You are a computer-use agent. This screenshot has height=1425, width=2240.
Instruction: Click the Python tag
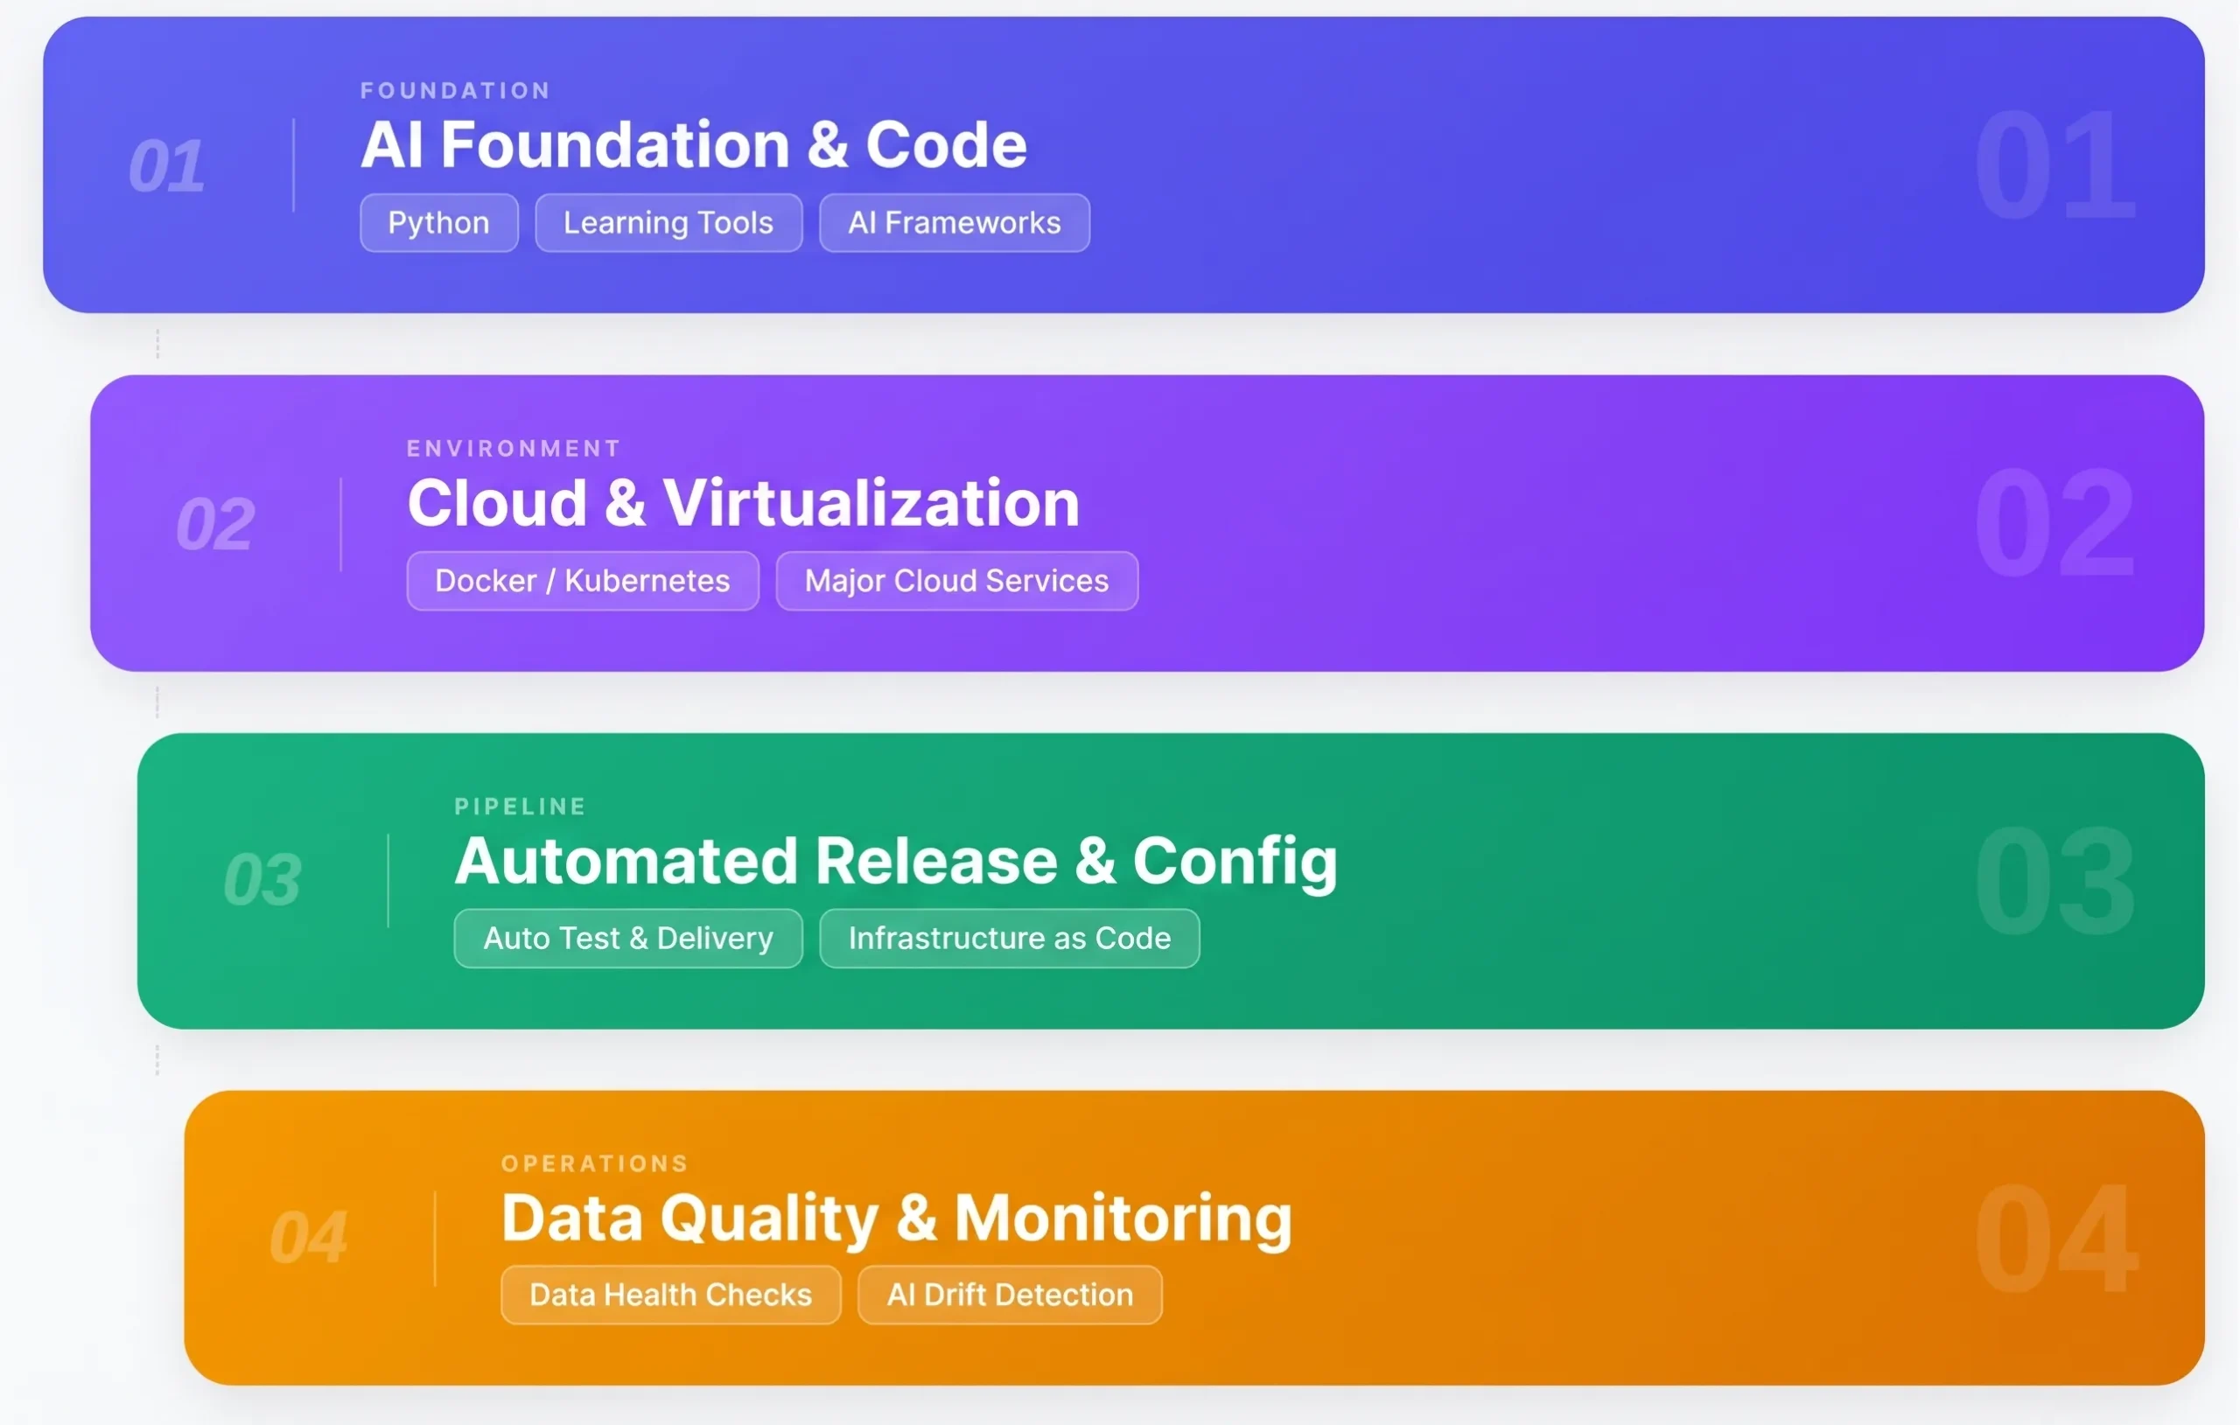point(439,223)
